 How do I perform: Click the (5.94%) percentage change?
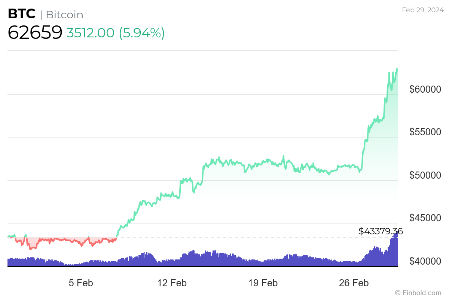point(142,33)
